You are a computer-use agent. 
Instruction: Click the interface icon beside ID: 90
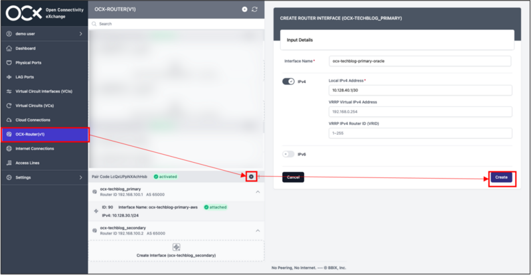click(x=96, y=211)
